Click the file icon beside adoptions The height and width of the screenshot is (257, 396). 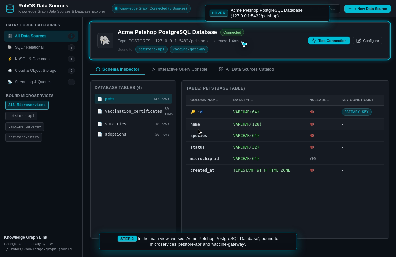coord(100,134)
